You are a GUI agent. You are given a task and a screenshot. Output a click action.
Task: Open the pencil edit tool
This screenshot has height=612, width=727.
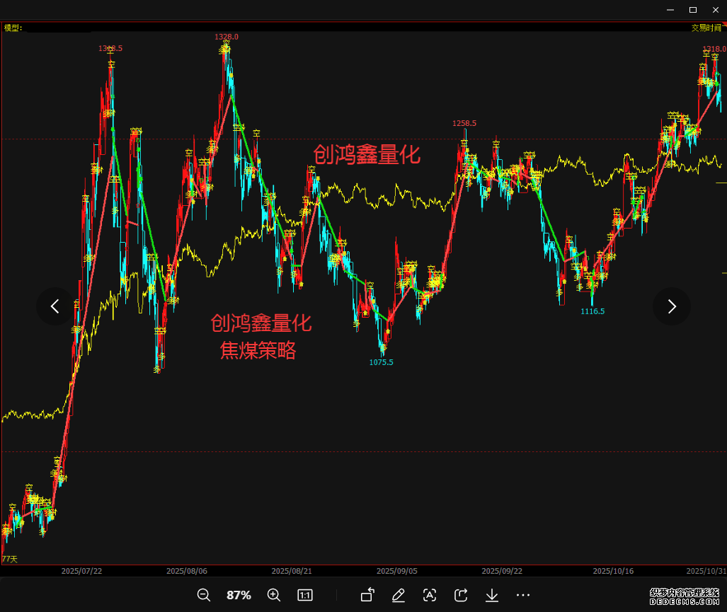[399, 595]
